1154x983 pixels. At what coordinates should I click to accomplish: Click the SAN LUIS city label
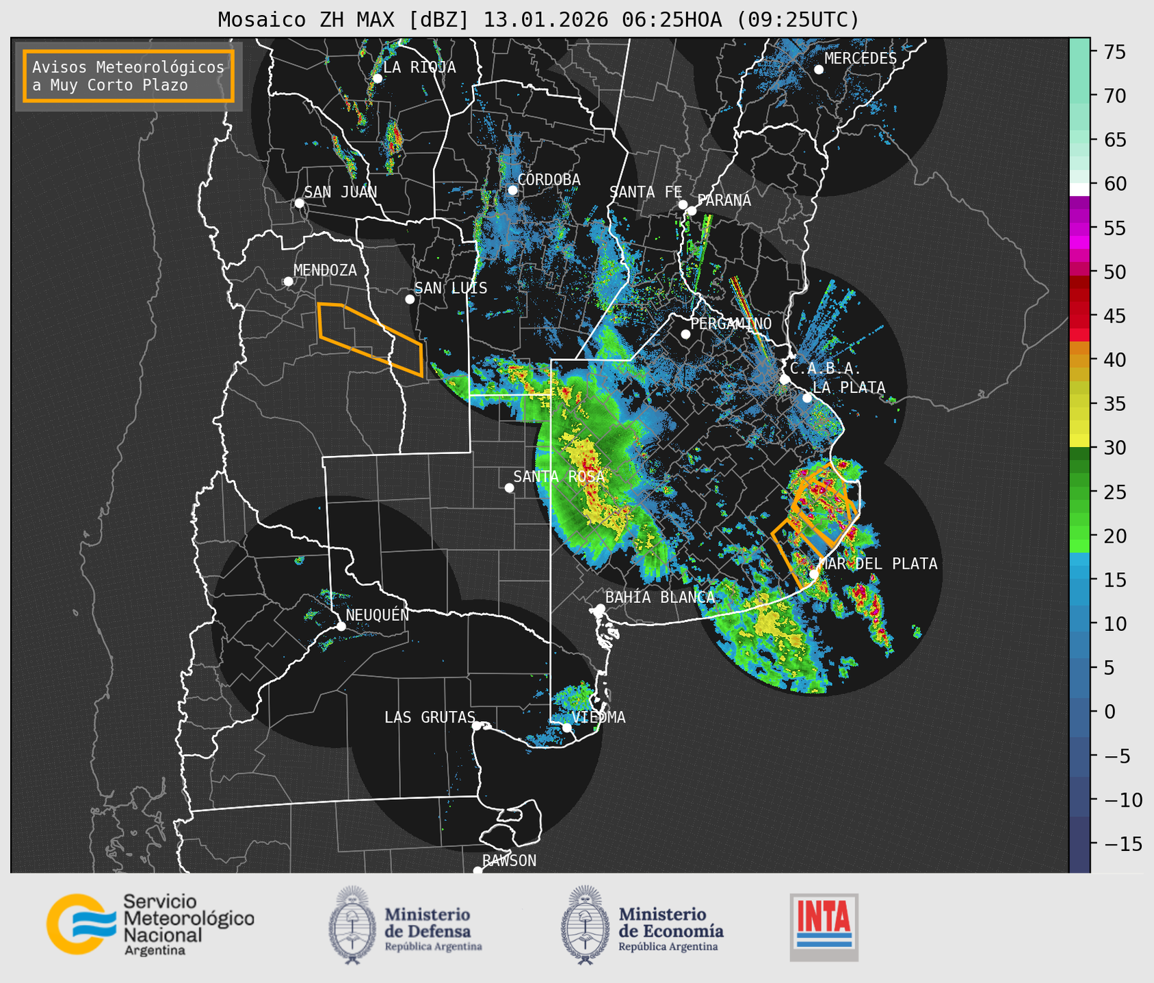(x=451, y=288)
